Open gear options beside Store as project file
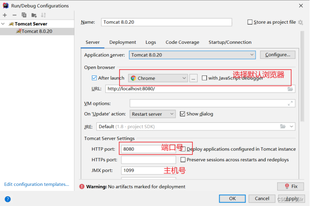The width and height of the screenshot is (310, 206). click(x=301, y=22)
